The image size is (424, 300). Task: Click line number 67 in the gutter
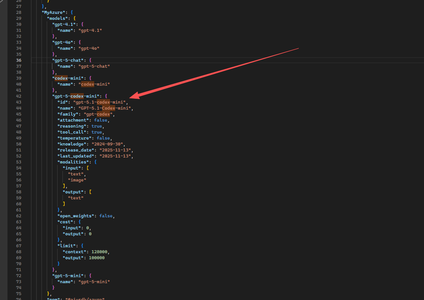pos(19,246)
